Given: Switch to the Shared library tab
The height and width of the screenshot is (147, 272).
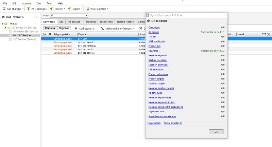Looking at the screenshot, I should [125, 22].
